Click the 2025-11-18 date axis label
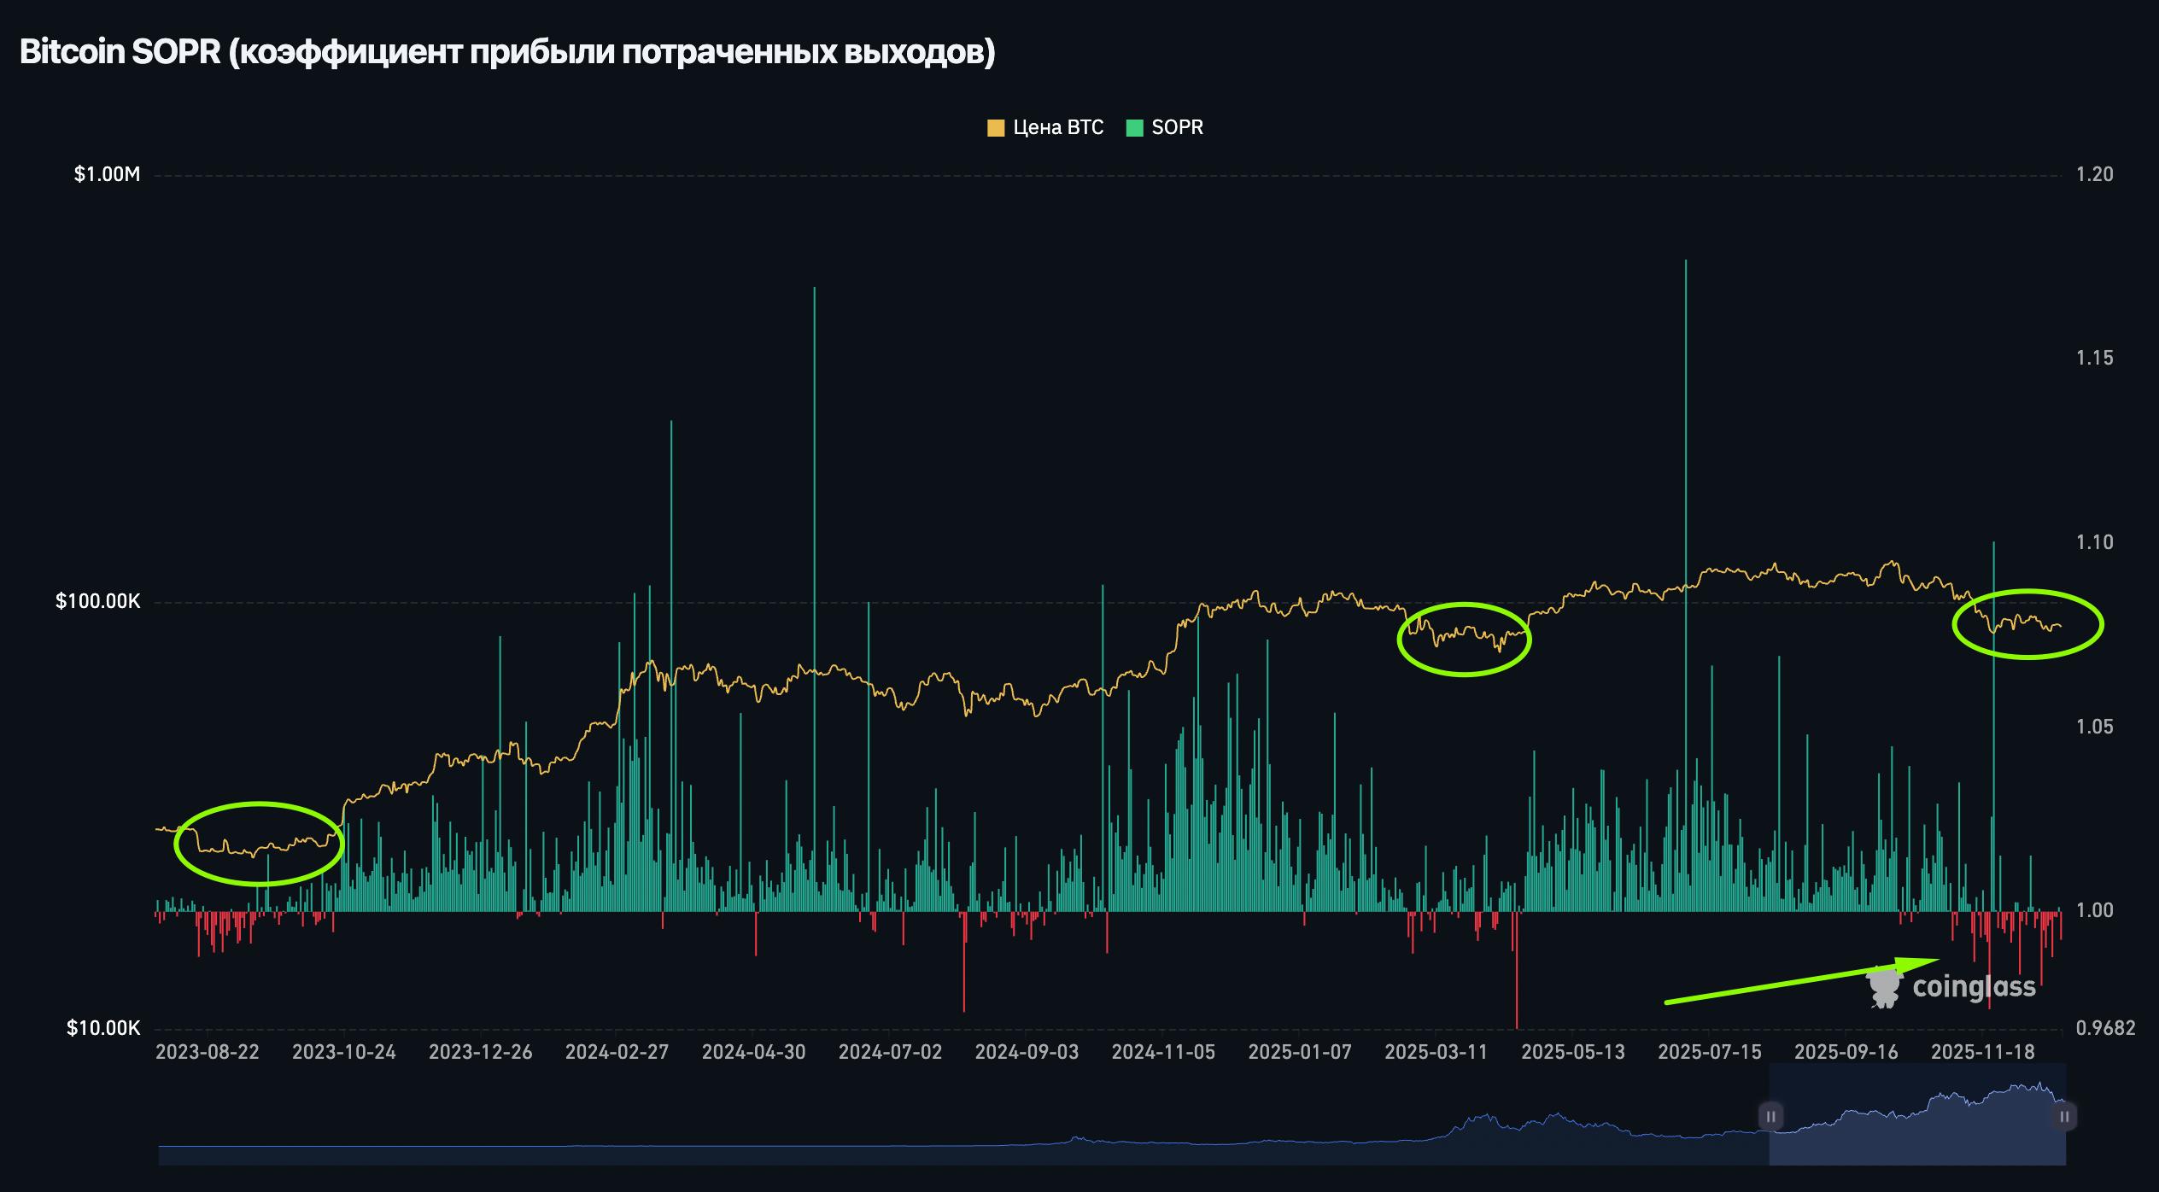Viewport: 2159px width, 1192px height. tap(1982, 1052)
